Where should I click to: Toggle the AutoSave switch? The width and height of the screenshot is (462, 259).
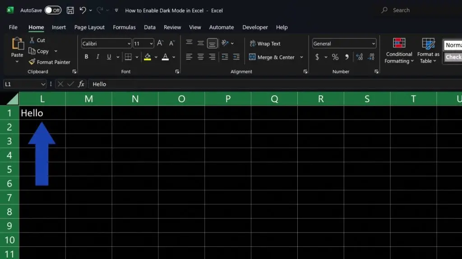click(53, 10)
